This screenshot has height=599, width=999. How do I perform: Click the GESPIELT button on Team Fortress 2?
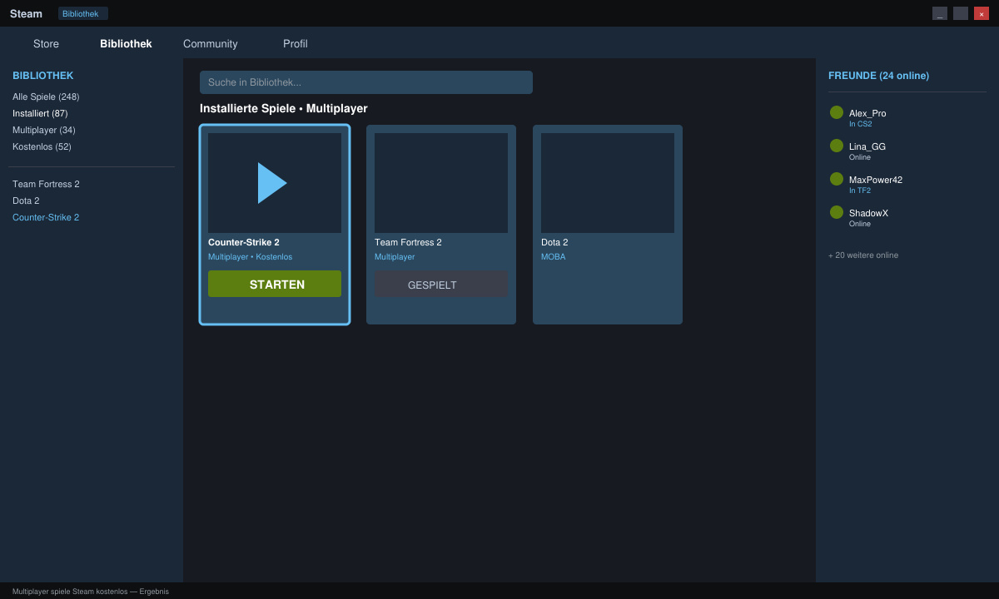coord(441,285)
